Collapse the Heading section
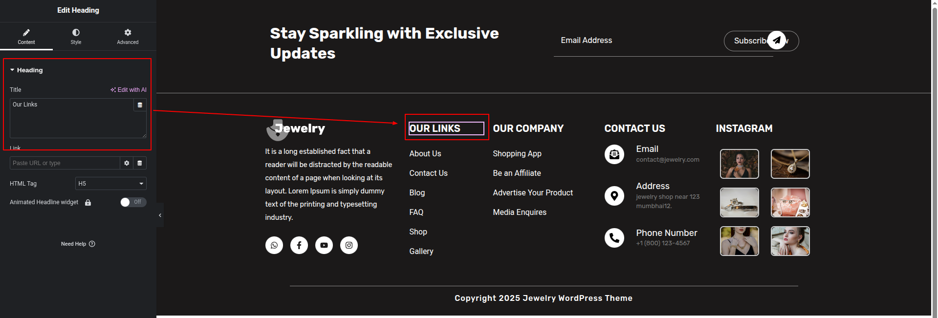 pyautogui.click(x=12, y=70)
